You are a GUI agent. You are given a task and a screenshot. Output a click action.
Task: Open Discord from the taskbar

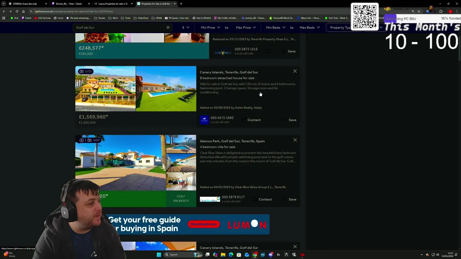point(270,255)
